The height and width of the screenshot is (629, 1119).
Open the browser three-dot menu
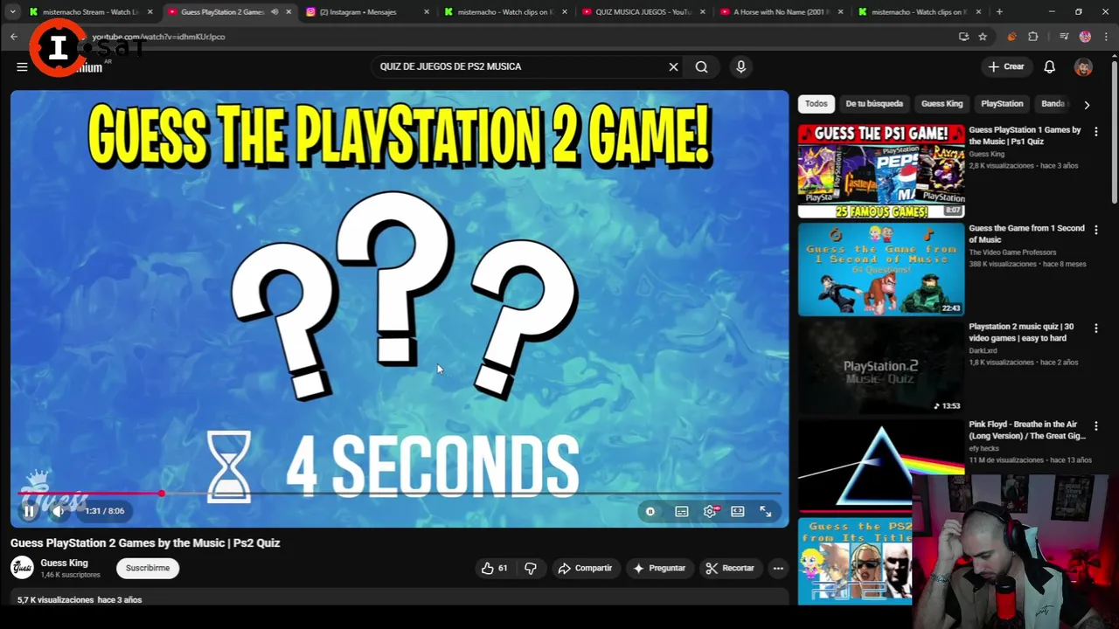[1107, 37]
